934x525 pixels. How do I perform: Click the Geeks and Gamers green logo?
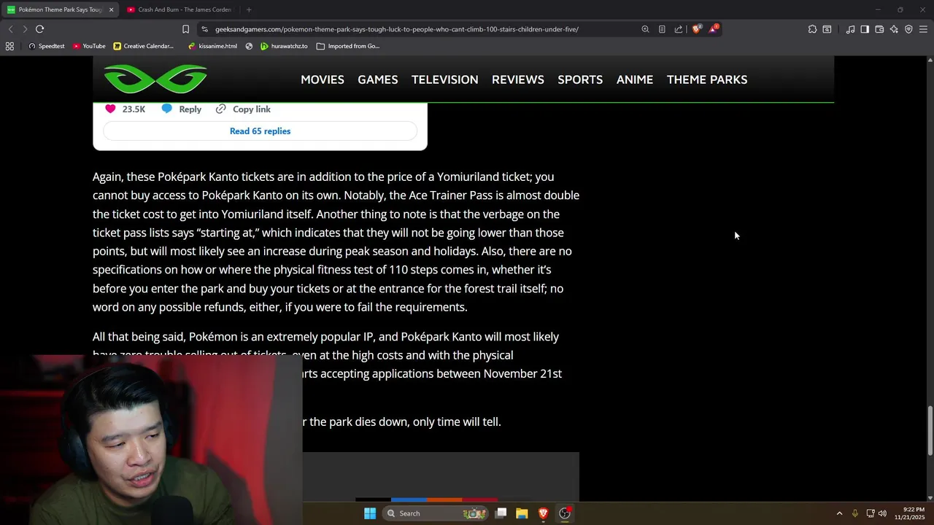click(155, 79)
